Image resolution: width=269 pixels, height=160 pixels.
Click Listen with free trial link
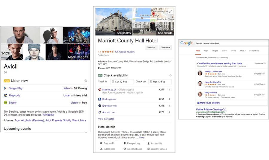tap(75, 95)
